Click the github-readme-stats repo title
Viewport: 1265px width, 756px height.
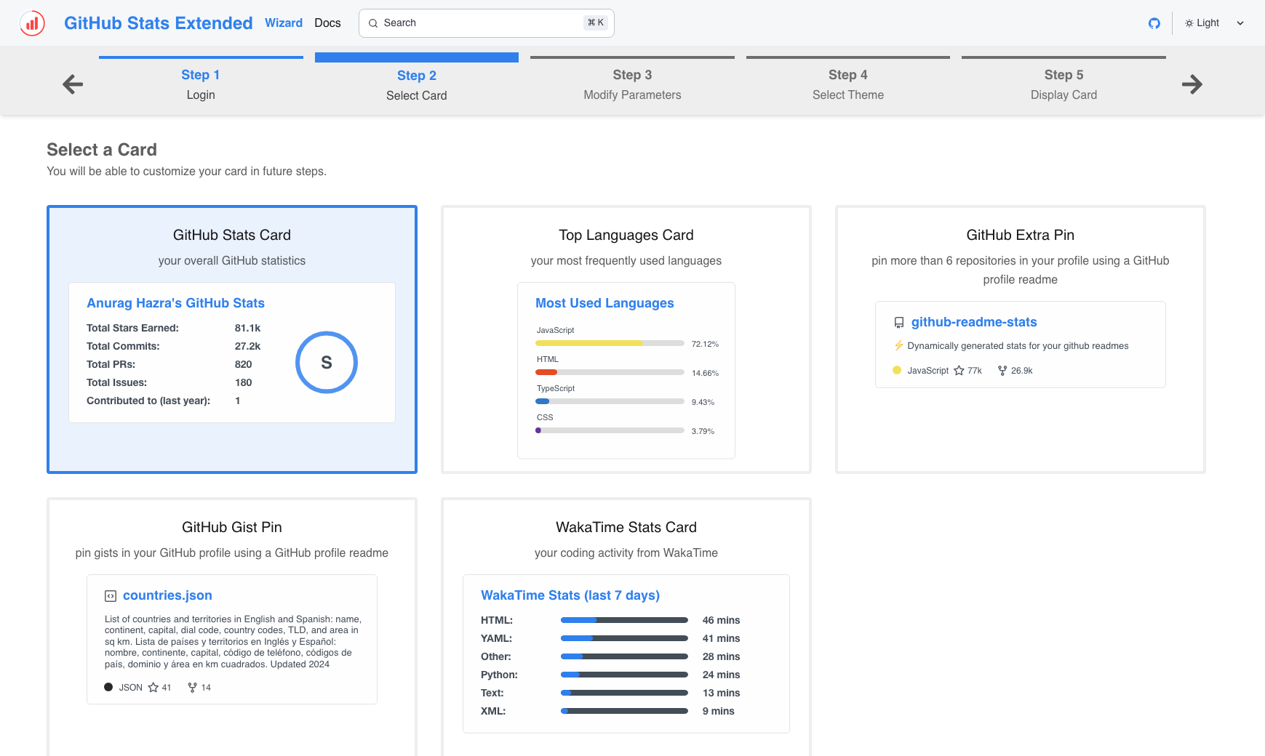(974, 322)
